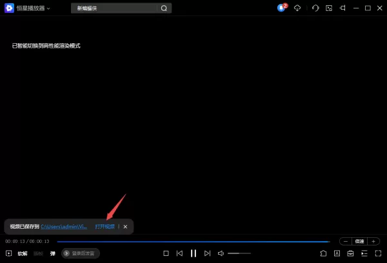Click the 倍速 speed button
The height and width of the screenshot is (263, 387).
[x=359, y=241]
